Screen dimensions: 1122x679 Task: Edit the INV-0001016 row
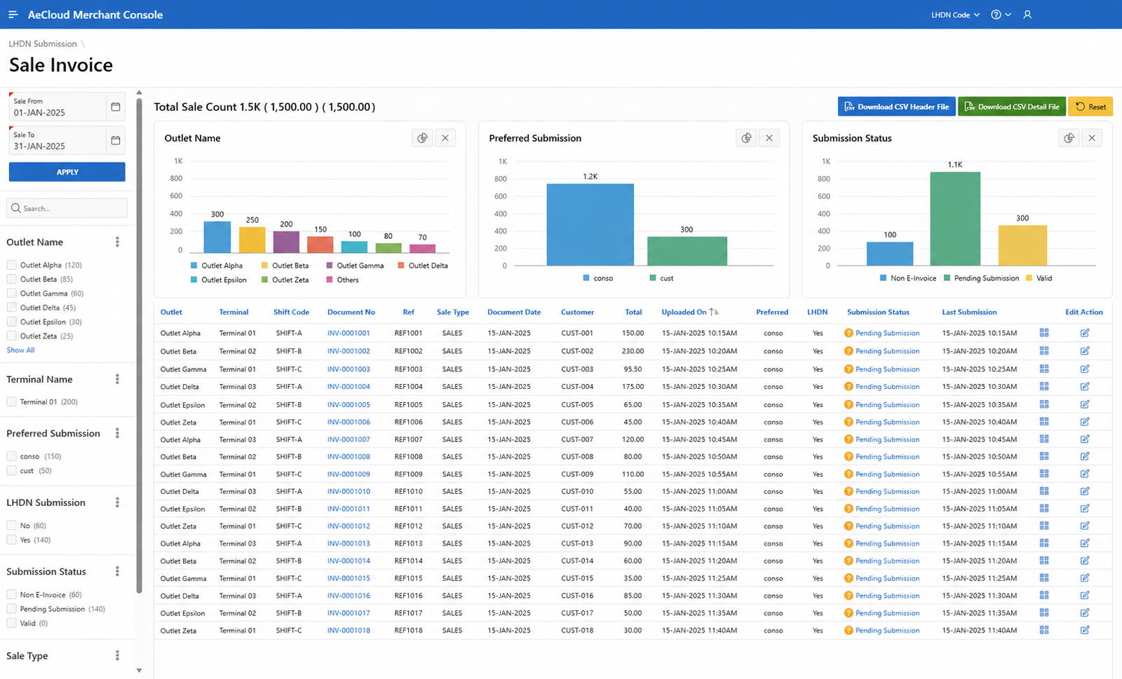click(x=1085, y=596)
